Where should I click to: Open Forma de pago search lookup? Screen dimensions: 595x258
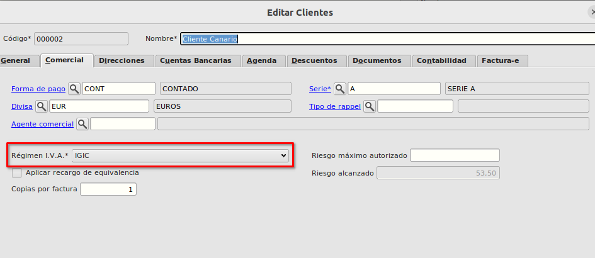74,89
